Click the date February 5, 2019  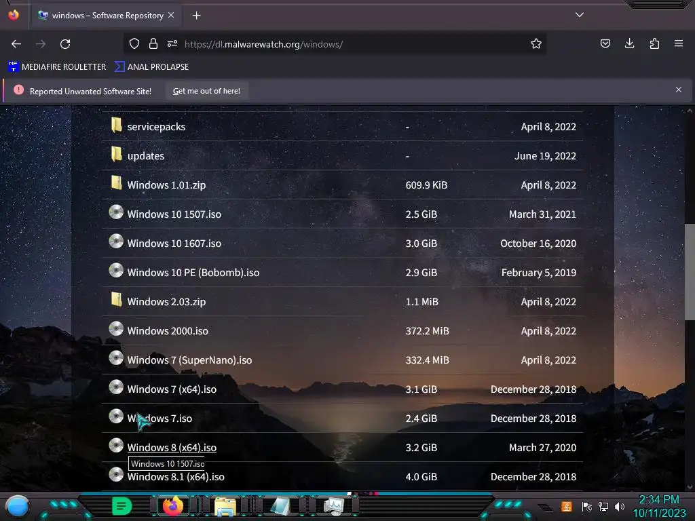538,273
